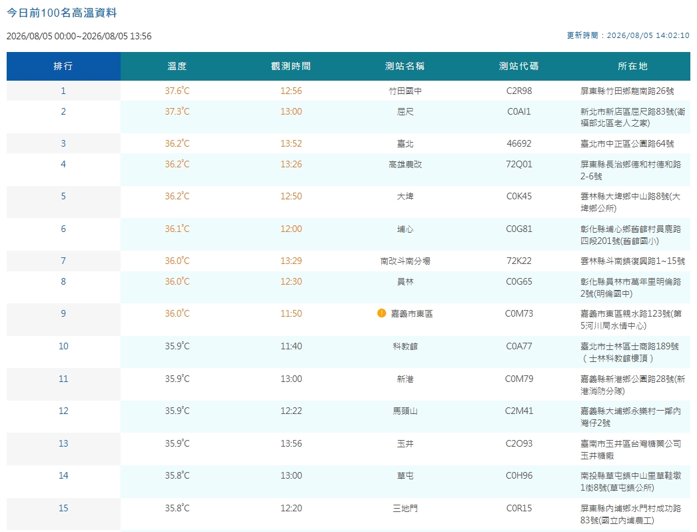Sort by the 排行 column header

coord(63,66)
